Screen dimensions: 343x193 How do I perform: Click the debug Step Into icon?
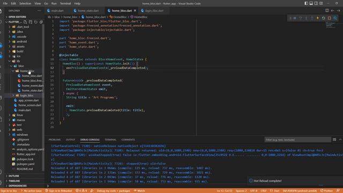coord(306,18)
